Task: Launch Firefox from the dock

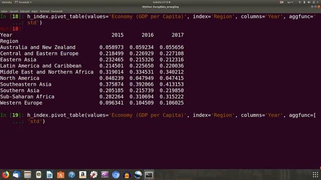Action: coord(6,174)
